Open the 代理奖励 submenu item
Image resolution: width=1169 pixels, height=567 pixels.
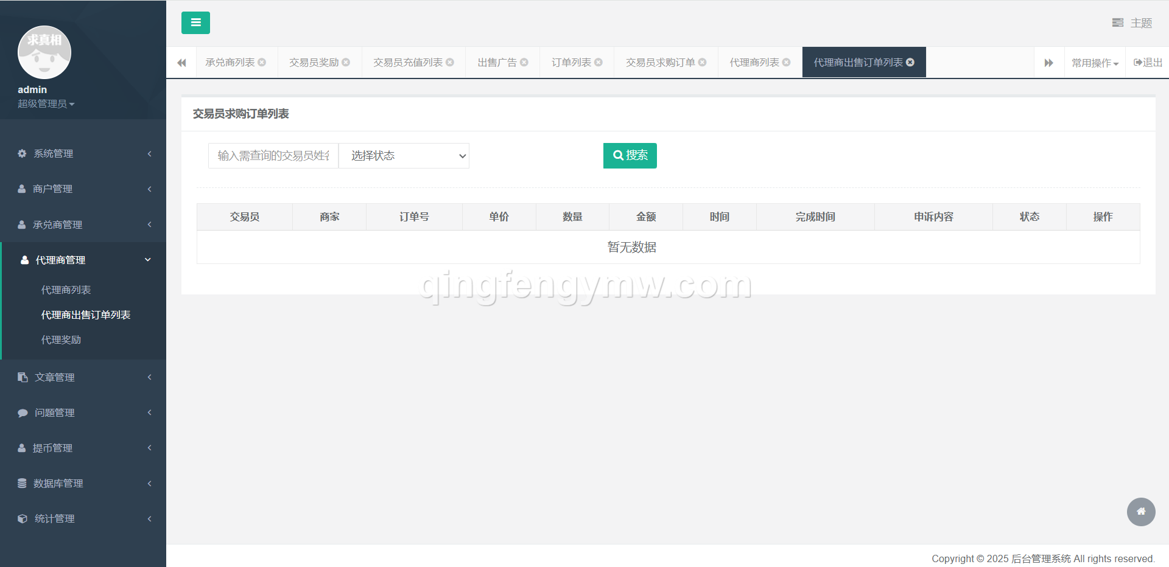(61, 339)
